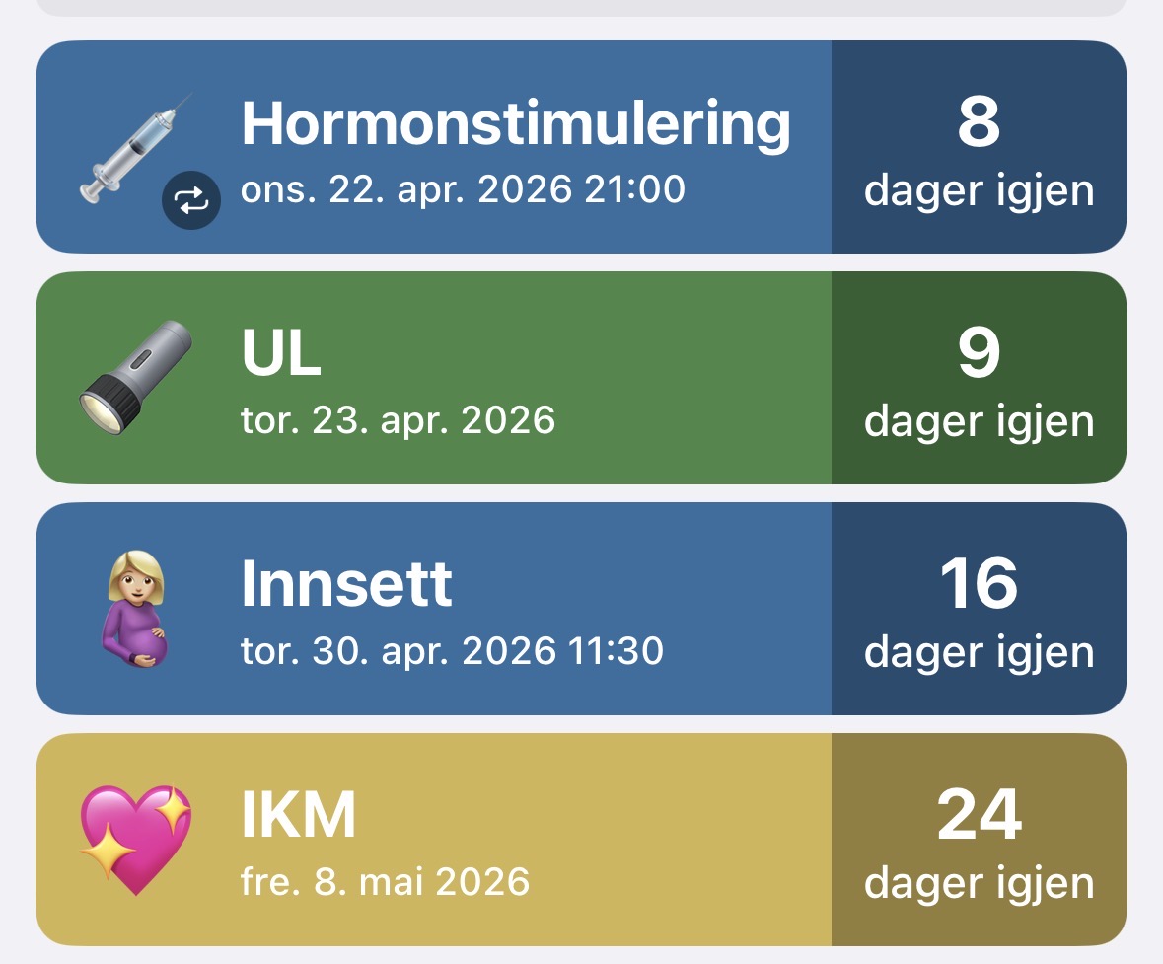Click date ons. 22. apr. 2026 21:00
Viewport: 1163px width, 964px height.
pos(463,189)
